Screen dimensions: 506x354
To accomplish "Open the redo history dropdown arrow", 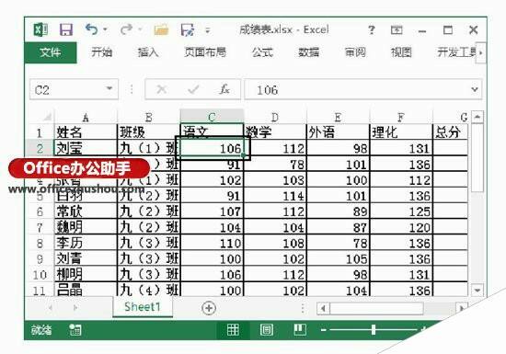I will 140,30.
